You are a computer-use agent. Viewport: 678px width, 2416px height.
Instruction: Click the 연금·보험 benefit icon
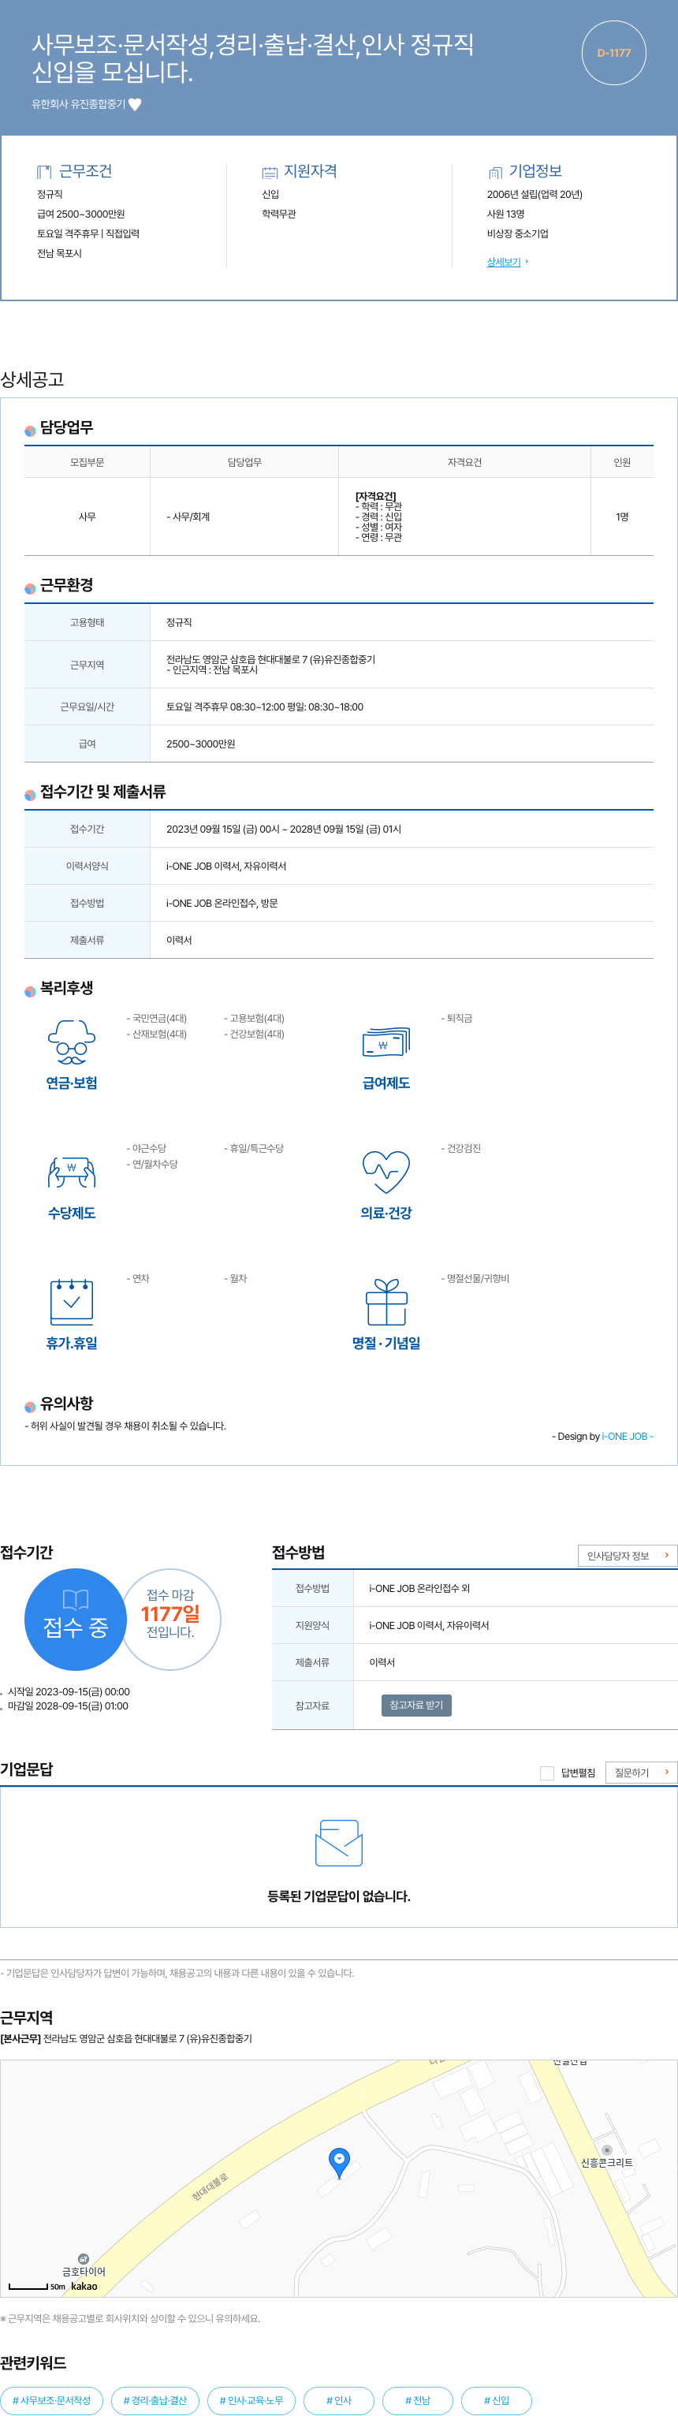click(73, 1042)
